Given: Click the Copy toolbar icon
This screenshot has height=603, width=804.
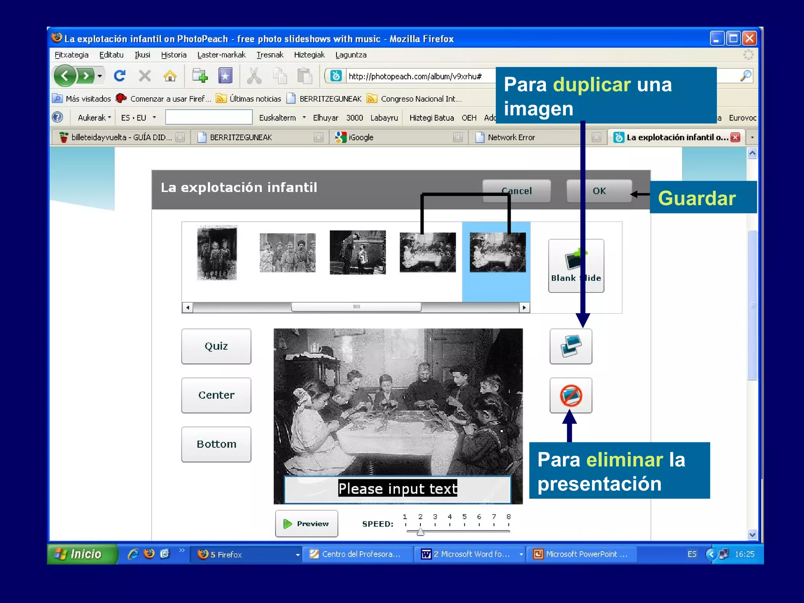Looking at the screenshot, I should (x=280, y=75).
